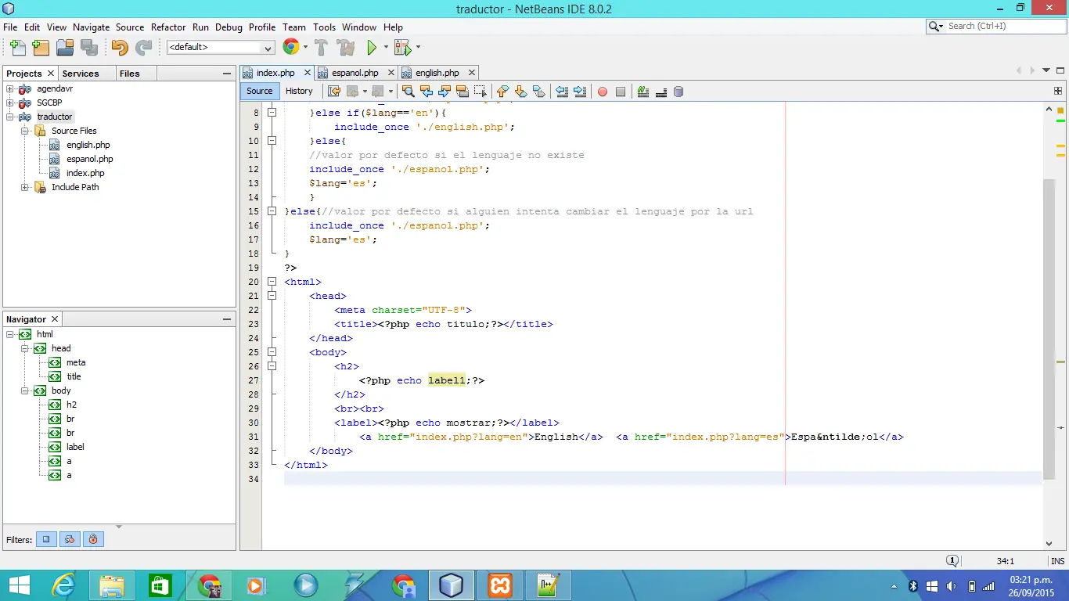
Task: Run the project with green play icon
Action: pyautogui.click(x=372, y=48)
